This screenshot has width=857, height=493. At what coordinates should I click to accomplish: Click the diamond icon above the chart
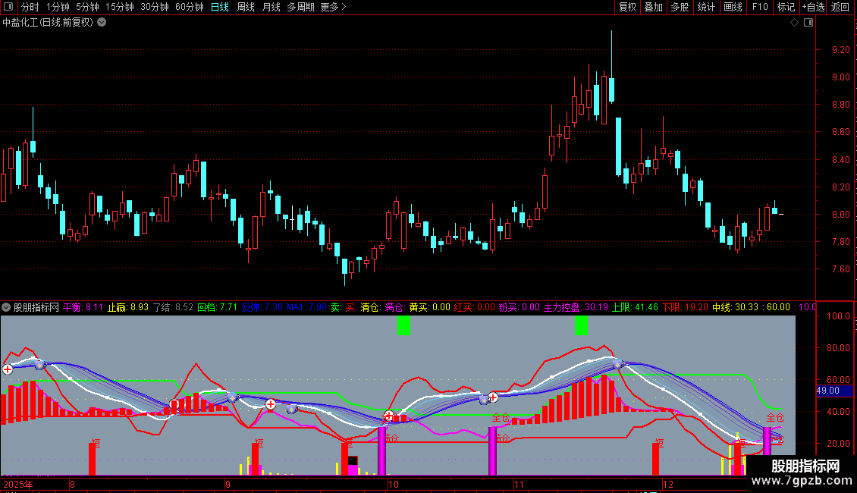pyautogui.click(x=794, y=23)
